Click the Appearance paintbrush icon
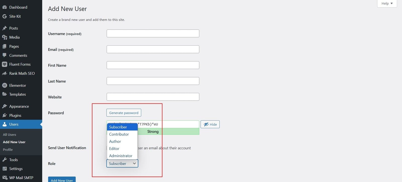The width and height of the screenshot is (402, 182). (5, 106)
